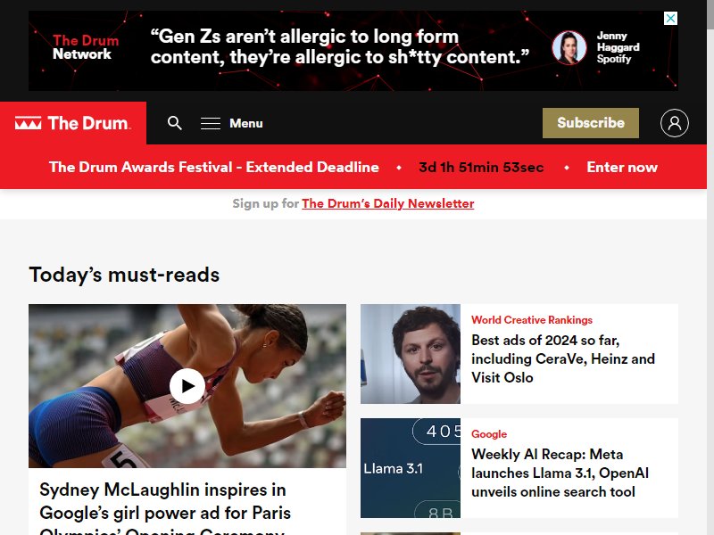
Task: Open the Google category tag link
Action: point(488,434)
